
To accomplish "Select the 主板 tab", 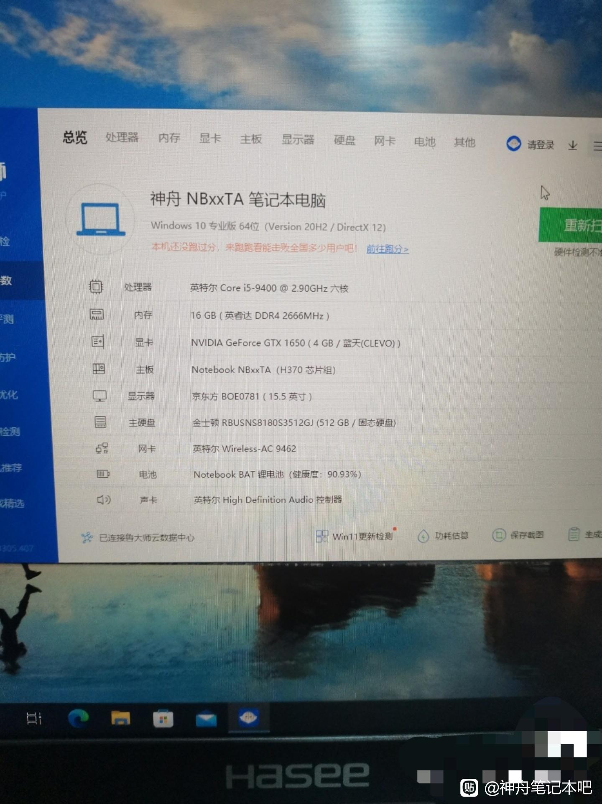I will [x=251, y=139].
